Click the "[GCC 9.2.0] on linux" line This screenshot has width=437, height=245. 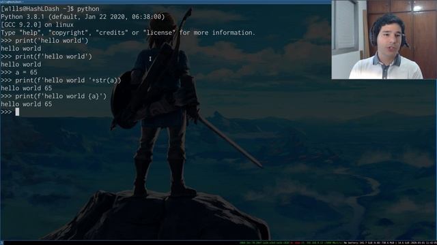(37, 24)
